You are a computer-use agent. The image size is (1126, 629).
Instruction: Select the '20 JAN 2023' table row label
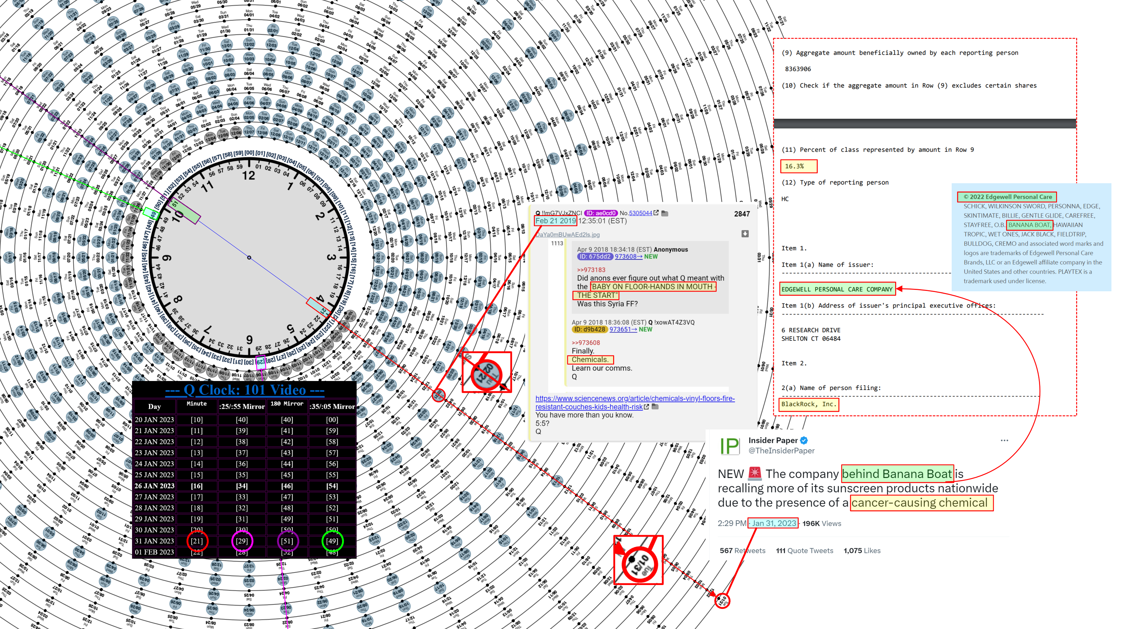click(154, 419)
